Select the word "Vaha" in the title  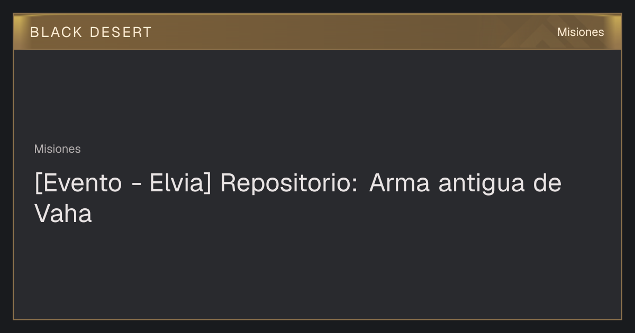pyautogui.click(x=63, y=214)
